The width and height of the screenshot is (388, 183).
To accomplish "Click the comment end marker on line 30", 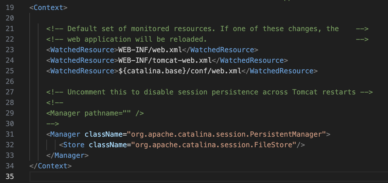I will [x=53, y=124].
